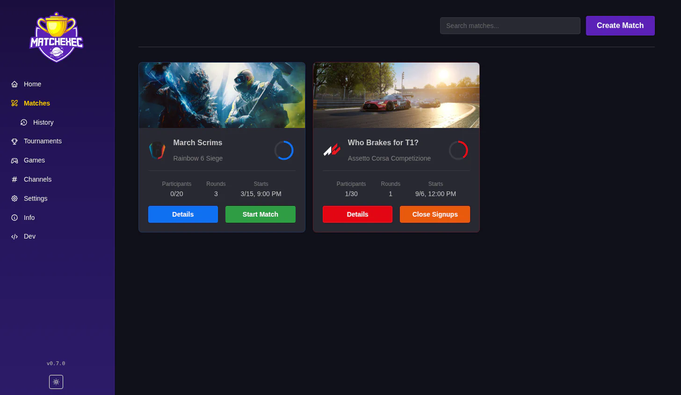
Task: Click the Channels hash icon
Action: [14, 179]
